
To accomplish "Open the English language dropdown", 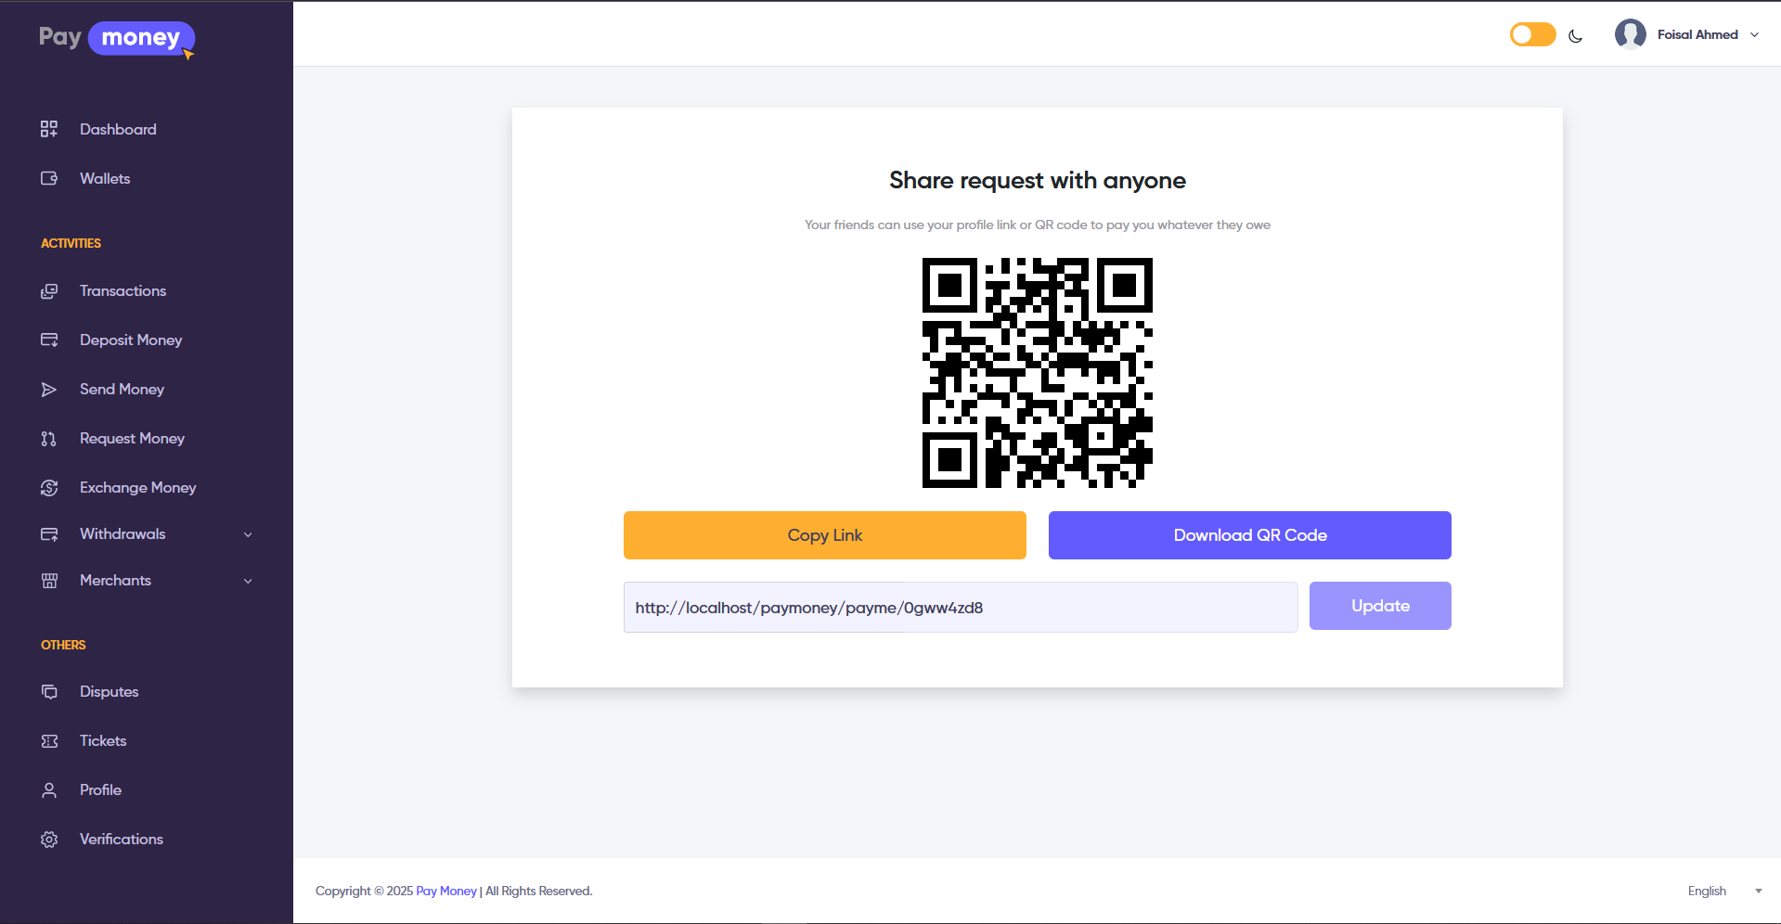I will click(x=1723, y=892).
